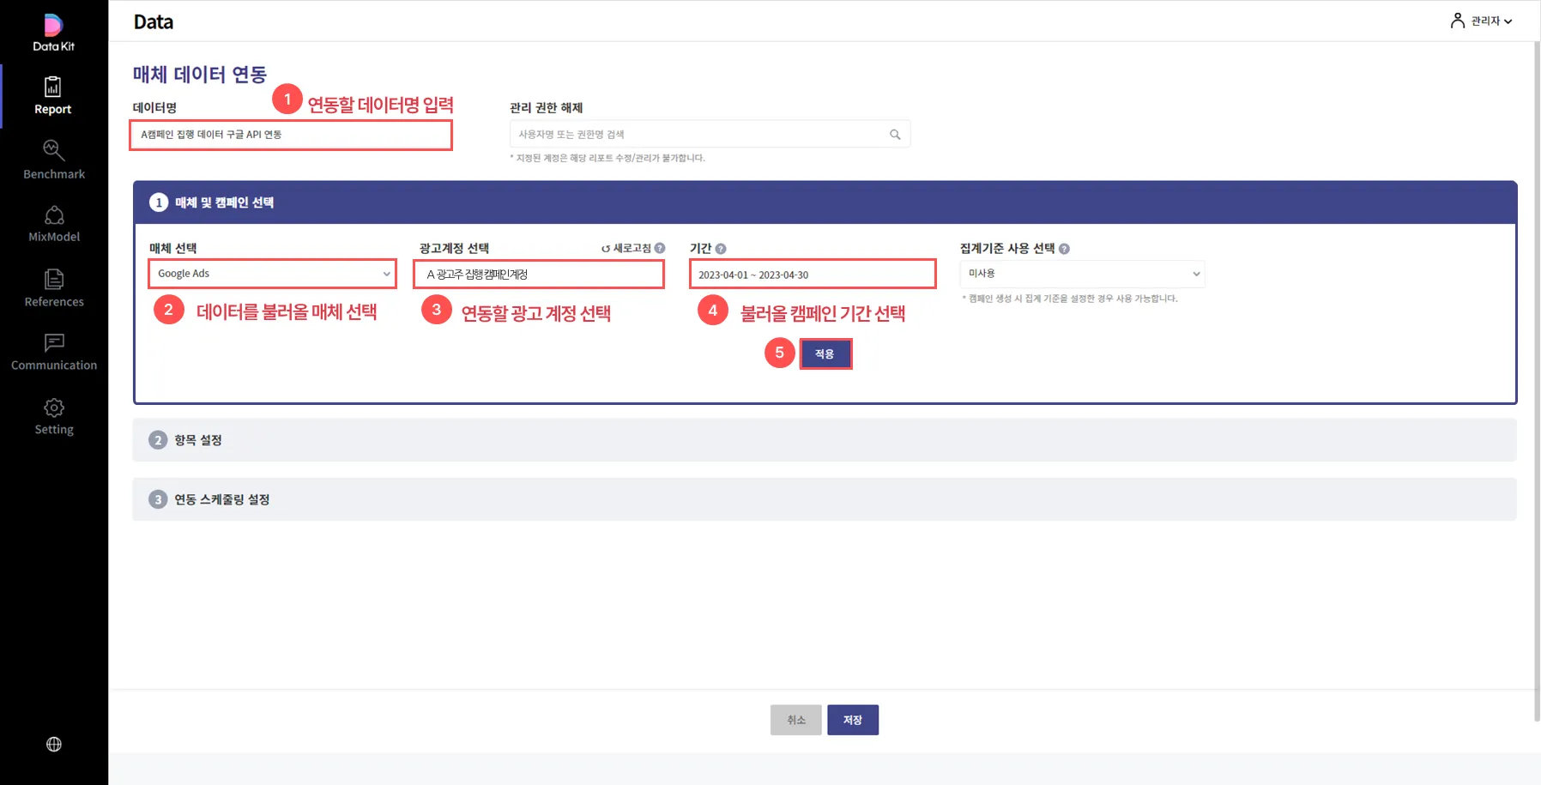Screen dimensions: 1541x785
Task: Collapse the 매체 및 캠페인 선택 header
Action: coord(825,202)
